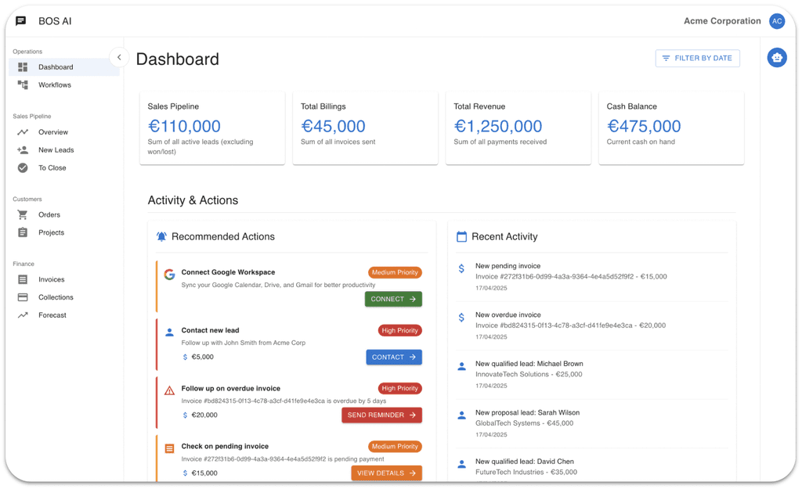
Task: Click the Orders shopping cart icon
Action: pyautogui.click(x=23, y=214)
